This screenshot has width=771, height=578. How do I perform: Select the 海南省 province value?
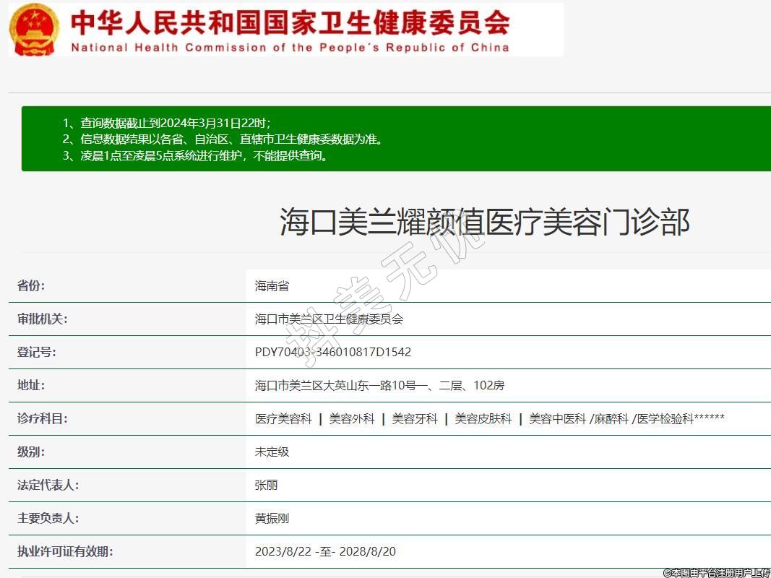(272, 286)
